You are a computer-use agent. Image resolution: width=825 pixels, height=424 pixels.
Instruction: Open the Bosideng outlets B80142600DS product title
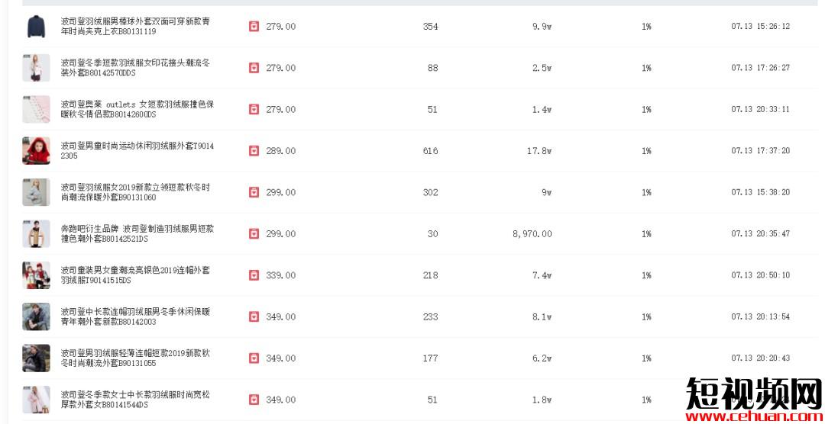pyautogui.click(x=137, y=110)
